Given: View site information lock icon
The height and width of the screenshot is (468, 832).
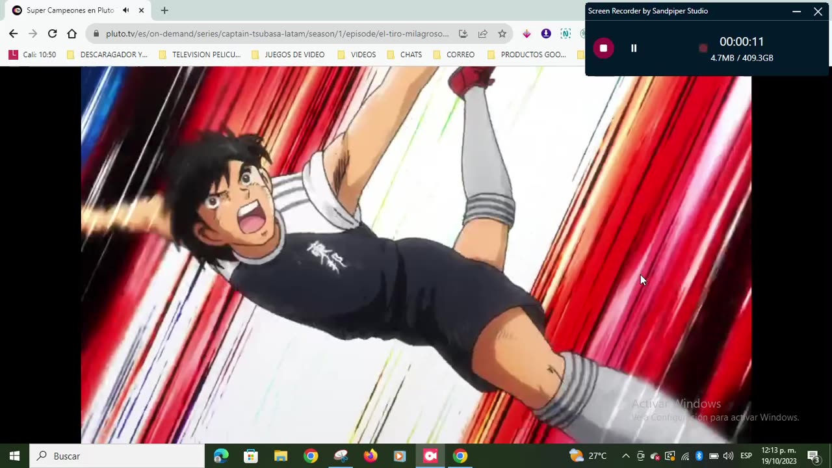Looking at the screenshot, I should tap(96, 34).
